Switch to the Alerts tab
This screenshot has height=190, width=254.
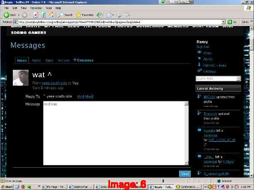(x=36, y=60)
